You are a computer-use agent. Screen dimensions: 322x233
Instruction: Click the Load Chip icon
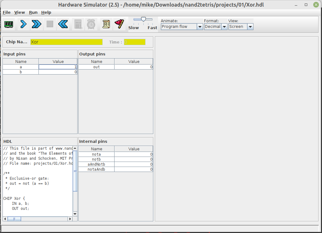pos(9,24)
